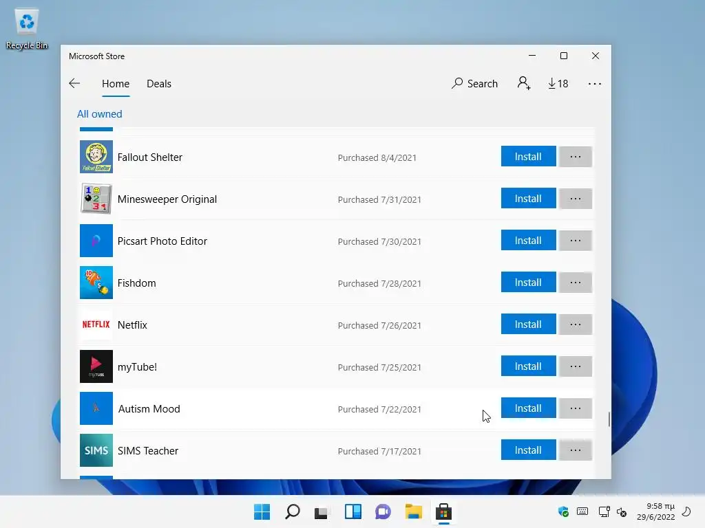Install Picsart Photo Editor
Image resolution: width=705 pixels, height=528 pixels.
click(x=528, y=240)
